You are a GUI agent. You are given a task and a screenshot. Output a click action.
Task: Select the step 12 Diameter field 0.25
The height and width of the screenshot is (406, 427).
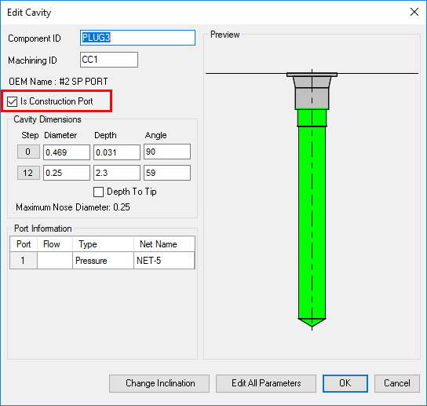67,173
